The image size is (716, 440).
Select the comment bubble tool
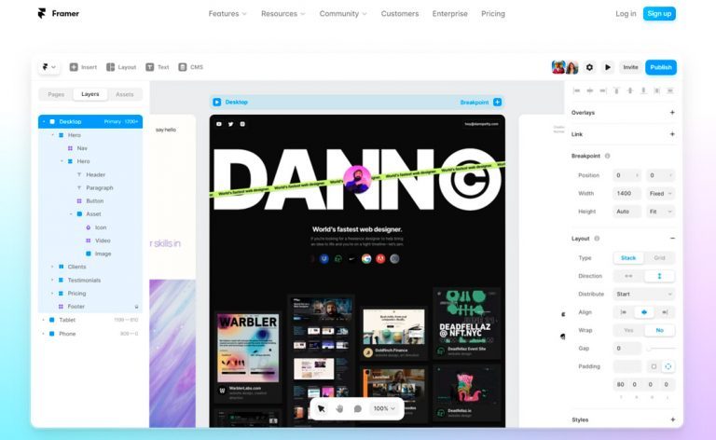[357, 408]
